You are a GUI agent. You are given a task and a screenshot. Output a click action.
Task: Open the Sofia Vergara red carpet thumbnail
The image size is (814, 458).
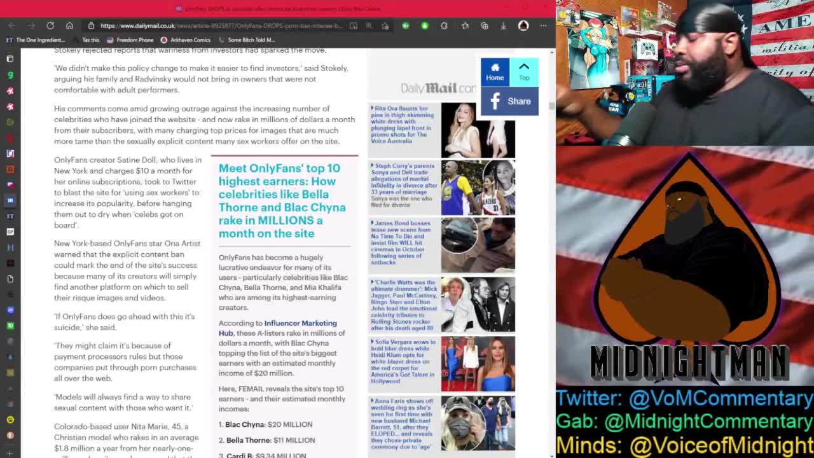click(x=478, y=364)
